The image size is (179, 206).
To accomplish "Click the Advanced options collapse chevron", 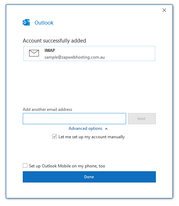I will 106,129.
